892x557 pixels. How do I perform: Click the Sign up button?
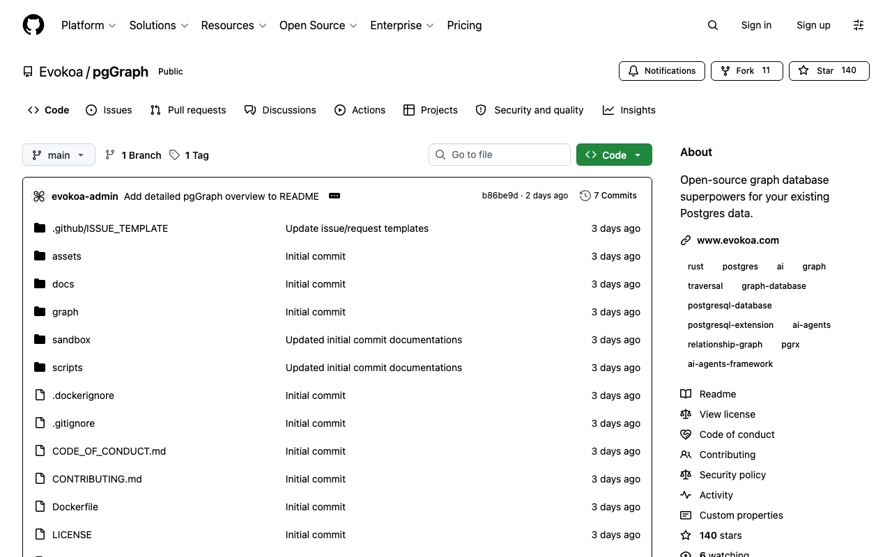[x=813, y=25]
